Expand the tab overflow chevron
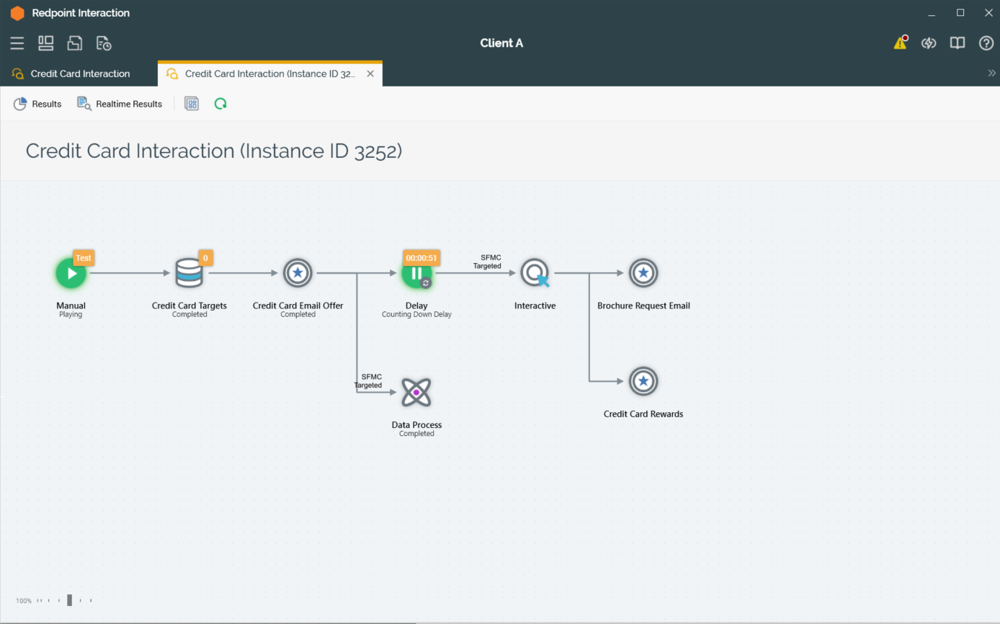Viewport: 1000px width, 624px height. pyautogui.click(x=991, y=73)
